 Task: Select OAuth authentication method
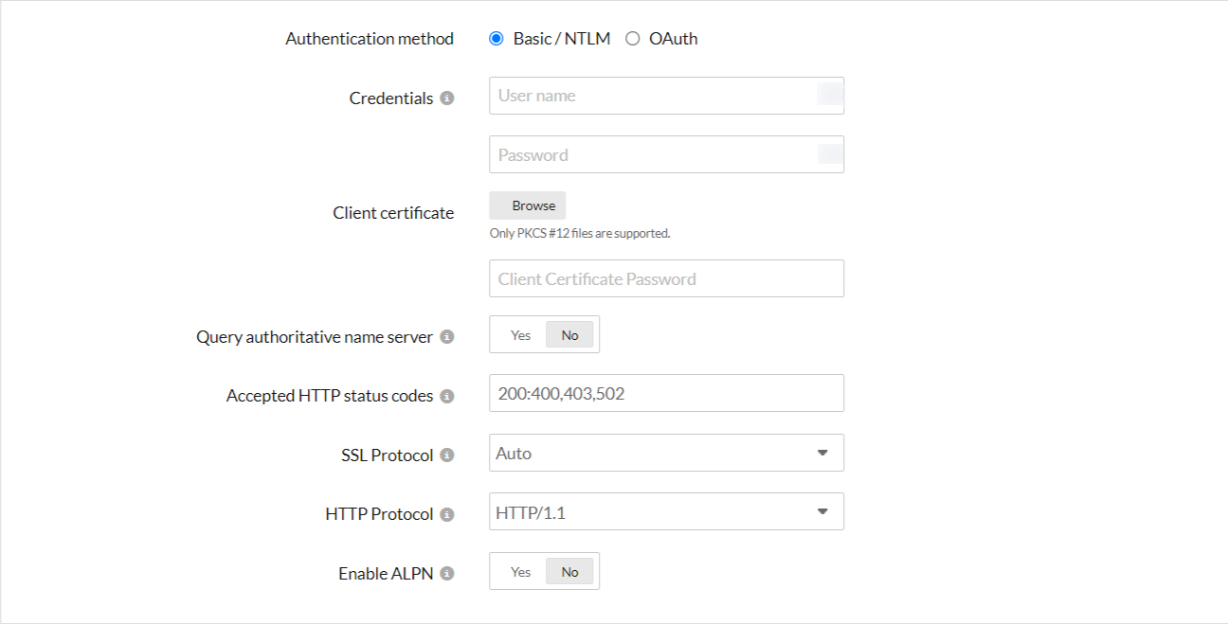pyautogui.click(x=633, y=39)
